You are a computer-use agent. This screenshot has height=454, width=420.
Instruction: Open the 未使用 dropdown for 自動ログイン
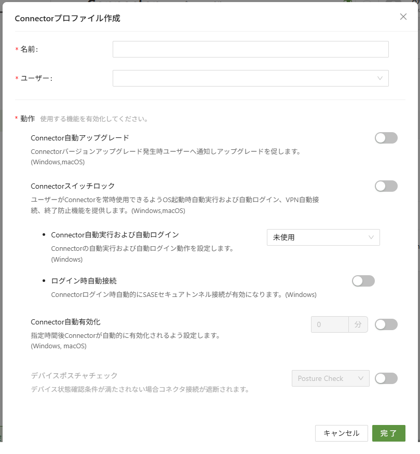click(323, 237)
